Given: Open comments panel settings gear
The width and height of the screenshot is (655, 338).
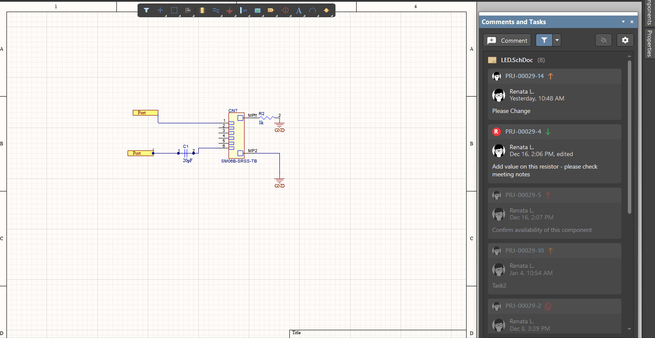Looking at the screenshot, I should coord(625,40).
